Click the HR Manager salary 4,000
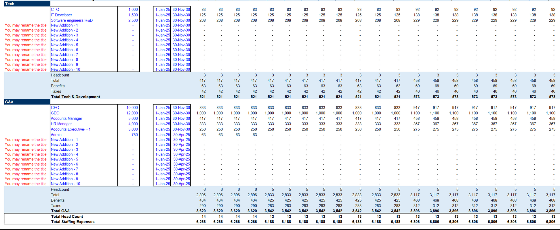The height and width of the screenshot is (230, 560). 133,124
